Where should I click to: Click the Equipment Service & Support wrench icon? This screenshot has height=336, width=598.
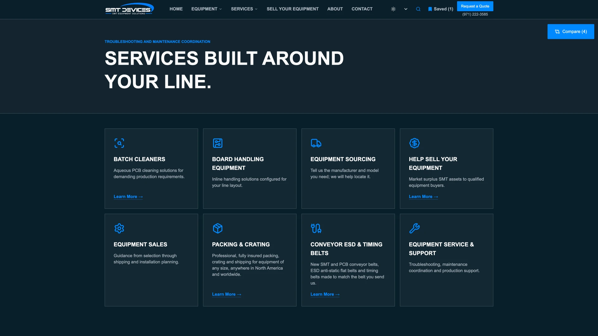[415, 228]
